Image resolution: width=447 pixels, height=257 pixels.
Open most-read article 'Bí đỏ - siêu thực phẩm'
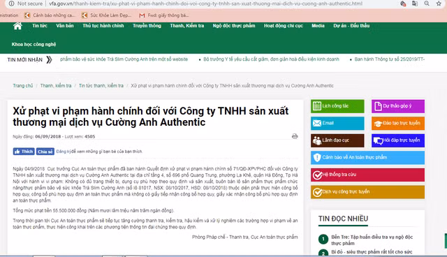pyautogui.click(x=372, y=252)
